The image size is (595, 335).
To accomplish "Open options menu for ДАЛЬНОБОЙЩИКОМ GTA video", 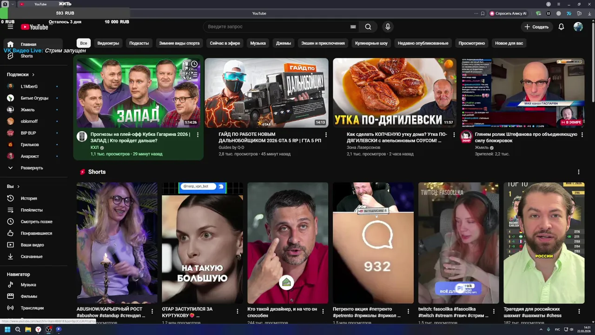I will 326,135.
